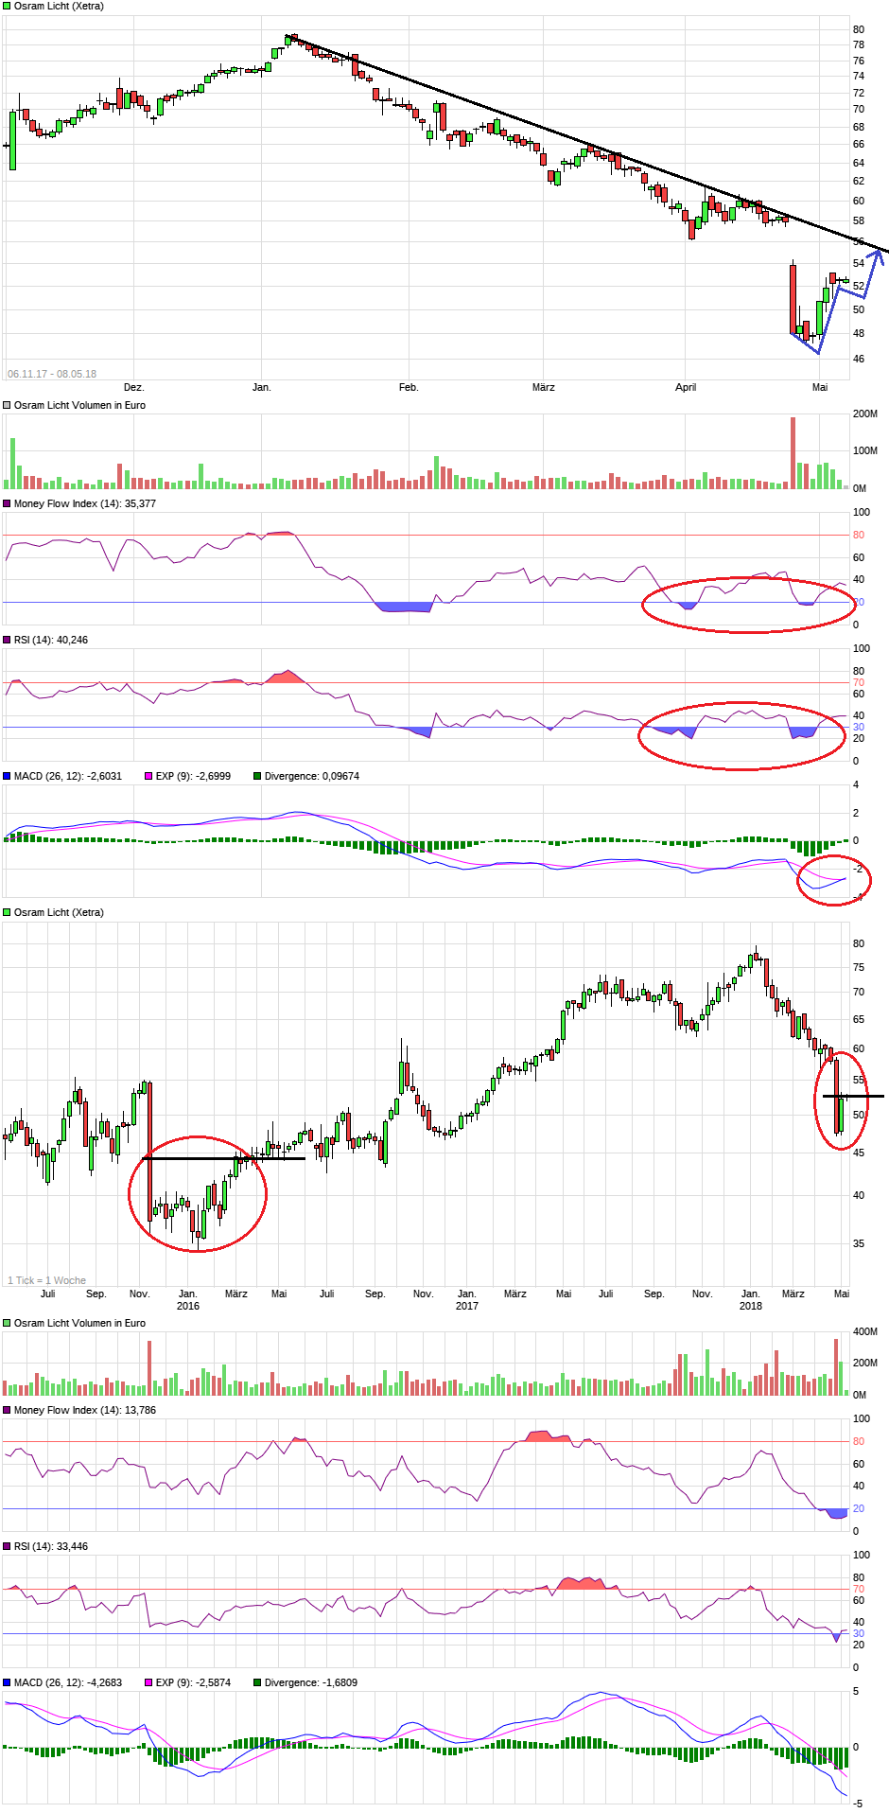
Task: Click the '46' price axis value
Action: pyautogui.click(x=859, y=359)
